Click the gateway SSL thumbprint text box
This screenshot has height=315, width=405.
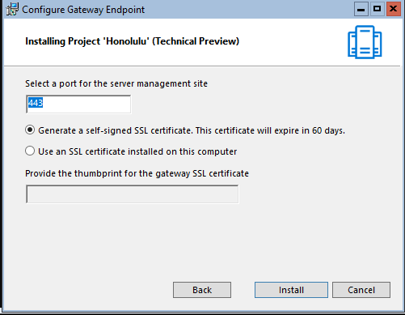pos(132,194)
